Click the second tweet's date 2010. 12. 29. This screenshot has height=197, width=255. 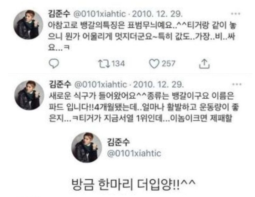tap(158, 85)
